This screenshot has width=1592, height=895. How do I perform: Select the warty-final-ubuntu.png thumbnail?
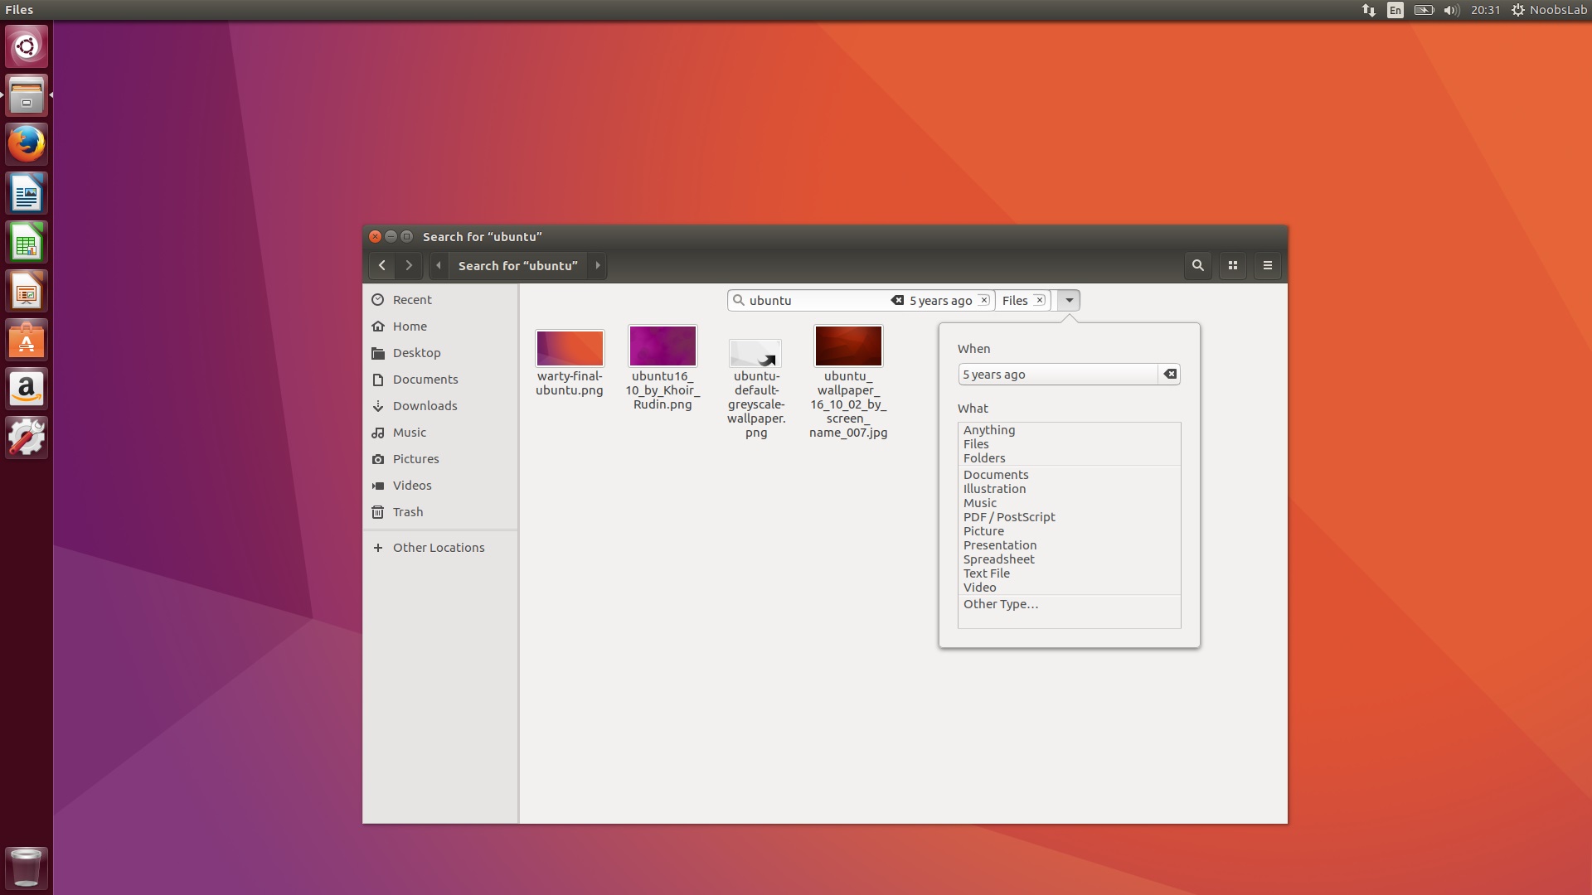point(570,348)
